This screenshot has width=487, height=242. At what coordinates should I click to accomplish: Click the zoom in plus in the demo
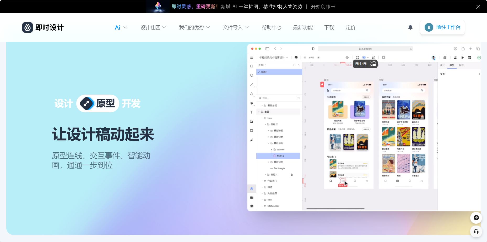click(x=318, y=57)
